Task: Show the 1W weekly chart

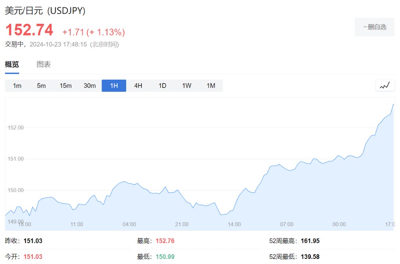Action: click(187, 86)
